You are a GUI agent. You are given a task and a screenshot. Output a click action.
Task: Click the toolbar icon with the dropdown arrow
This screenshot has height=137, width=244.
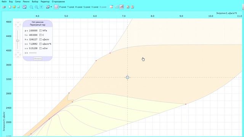[x=48, y=7]
